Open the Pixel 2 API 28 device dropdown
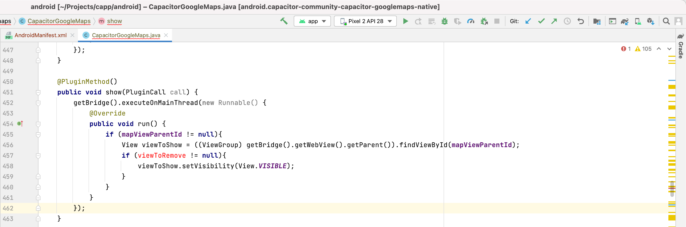 365,21
